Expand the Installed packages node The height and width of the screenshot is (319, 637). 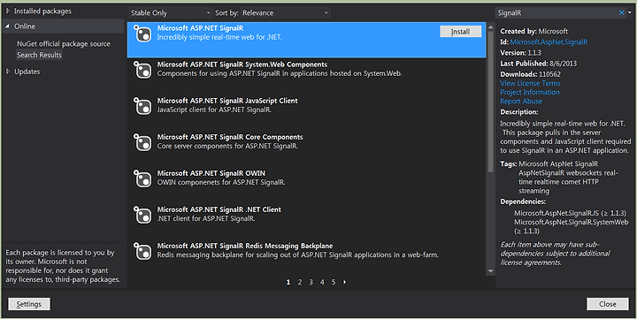point(8,11)
